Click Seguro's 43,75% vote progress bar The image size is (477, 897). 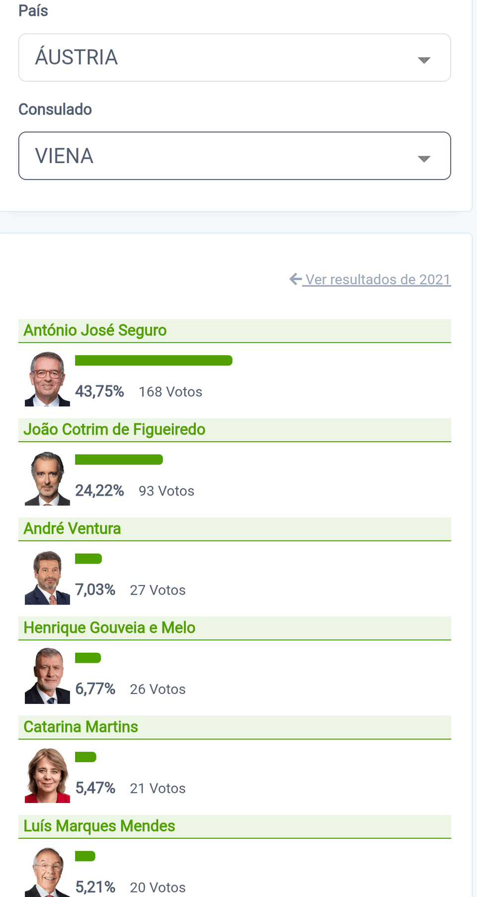pyautogui.click(x=154, y=361)
